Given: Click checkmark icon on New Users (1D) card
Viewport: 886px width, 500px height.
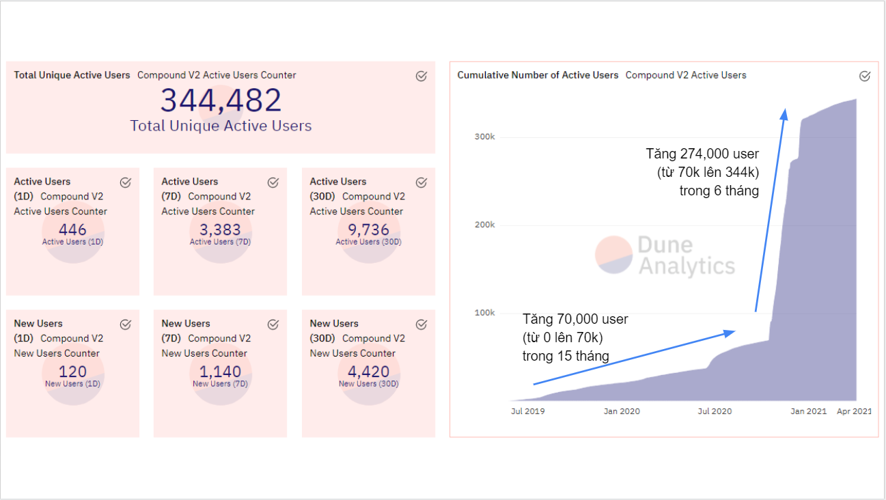Looking at the screenshot, I should click(x=126, y=324).
